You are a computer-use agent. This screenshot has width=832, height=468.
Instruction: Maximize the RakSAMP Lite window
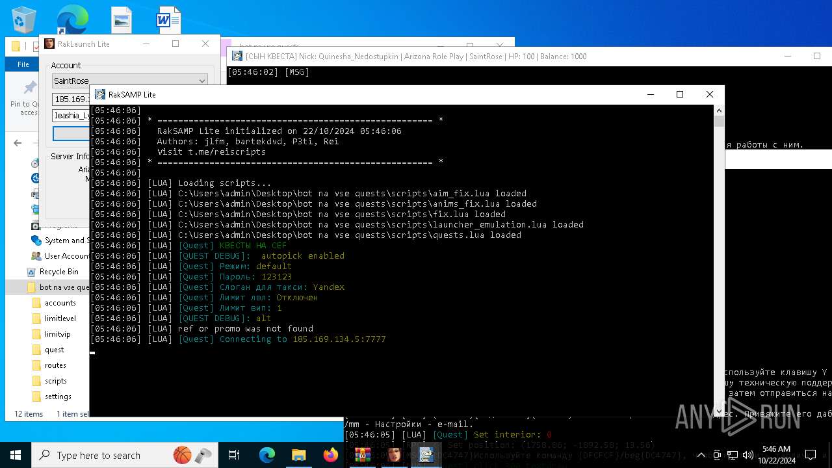click(680, 94)
